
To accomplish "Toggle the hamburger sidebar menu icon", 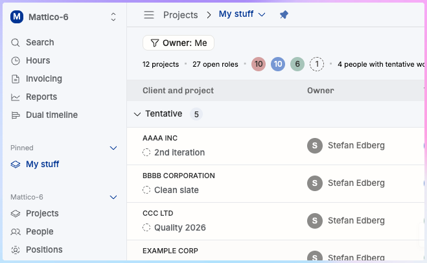I will [149, 15].
